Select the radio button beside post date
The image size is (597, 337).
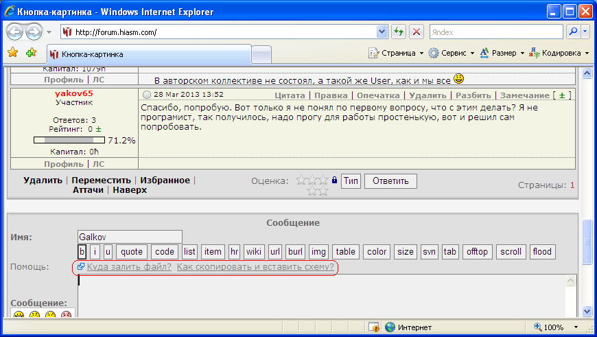click(147, 95)
